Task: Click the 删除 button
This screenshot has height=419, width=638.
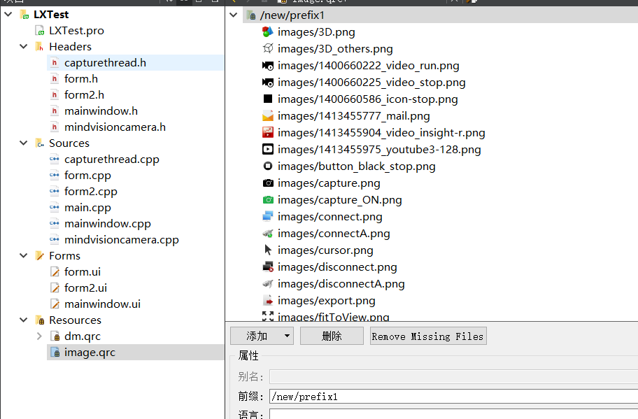Action: [332, 336]
